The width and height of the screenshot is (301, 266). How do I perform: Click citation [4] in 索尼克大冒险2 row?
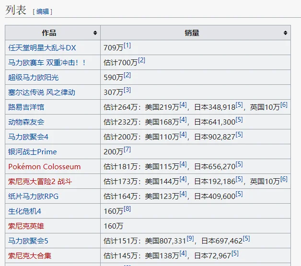click(183, 179)
